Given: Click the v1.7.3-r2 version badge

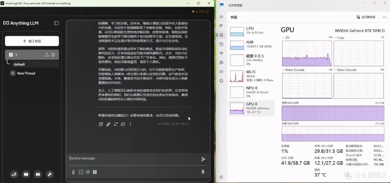Looking at the screenshot, I should (200, 12).
